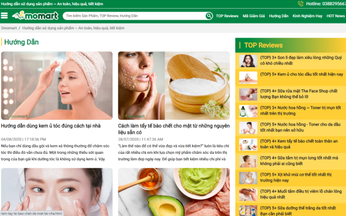Open HOT News menu item
The height and width of the screenshot is (216, 346).
(x=336, y=16)
